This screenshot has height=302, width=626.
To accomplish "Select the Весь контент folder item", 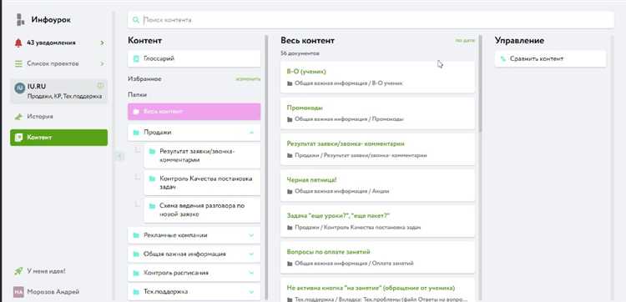I will click(x=194, y=112).
